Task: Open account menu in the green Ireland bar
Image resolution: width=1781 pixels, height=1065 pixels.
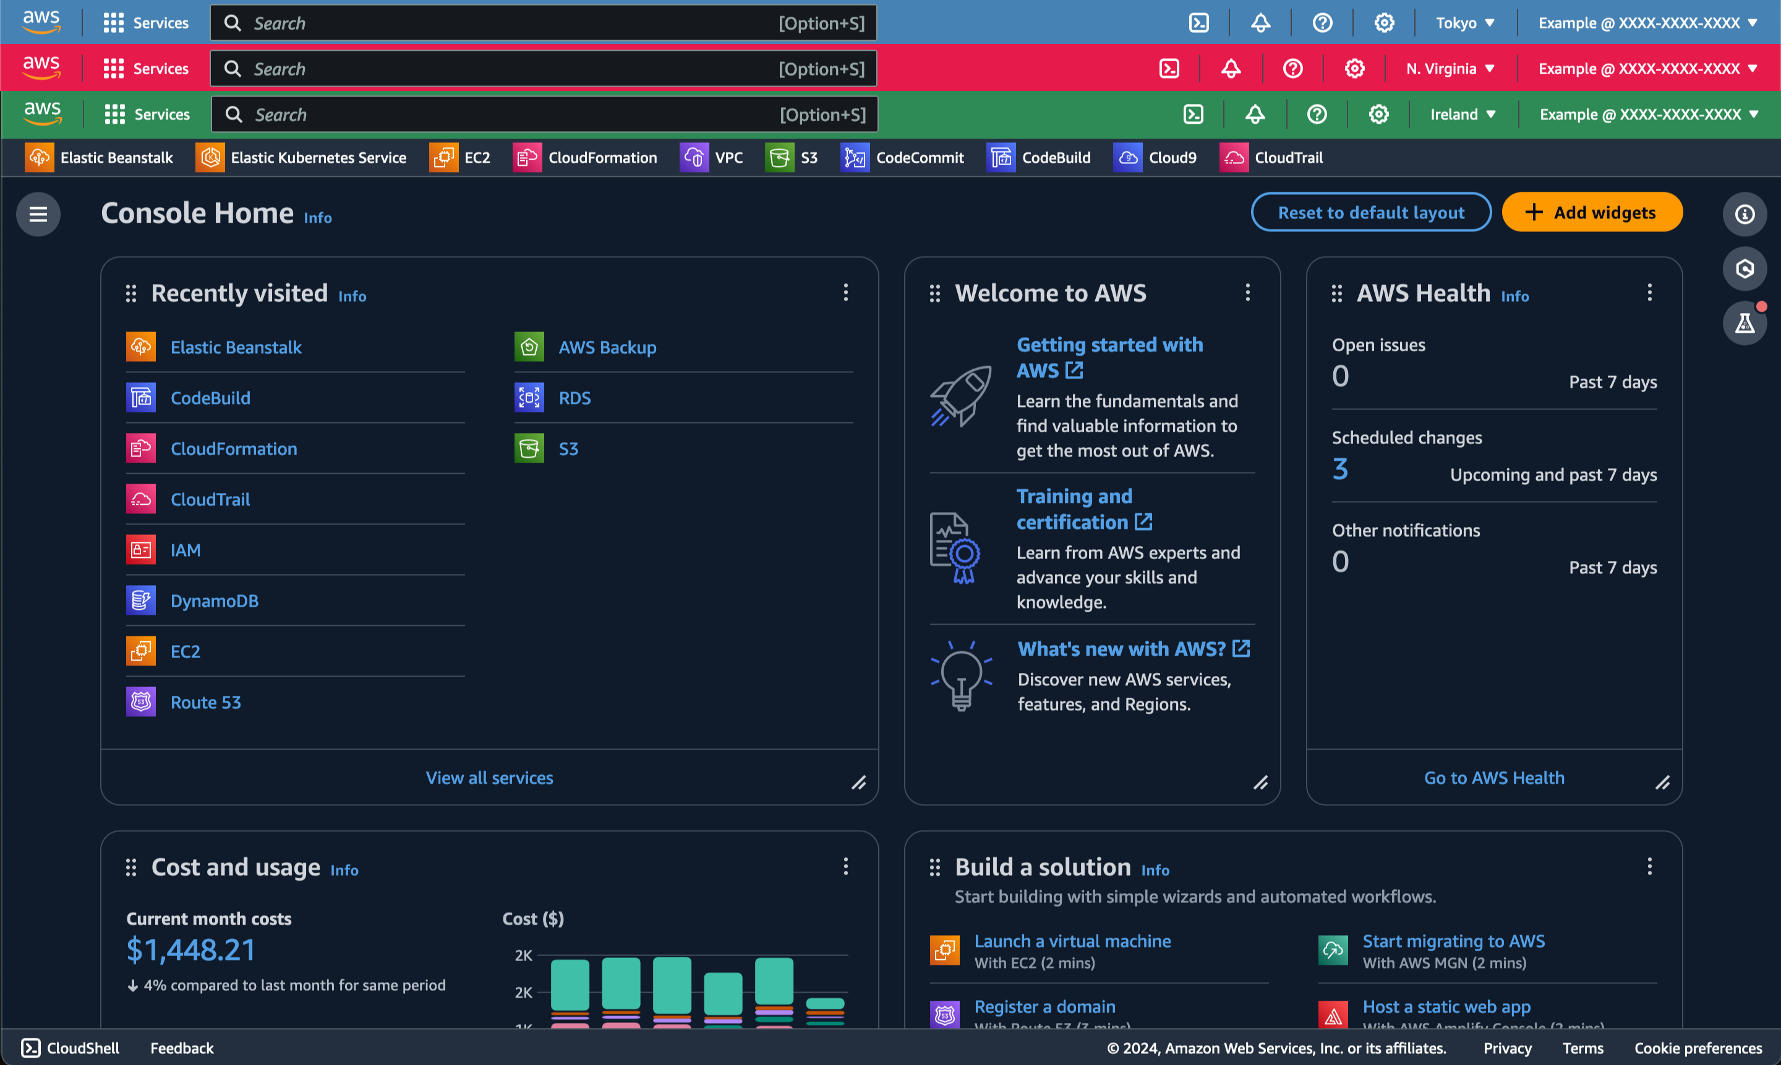Action: coord(1647,114)
